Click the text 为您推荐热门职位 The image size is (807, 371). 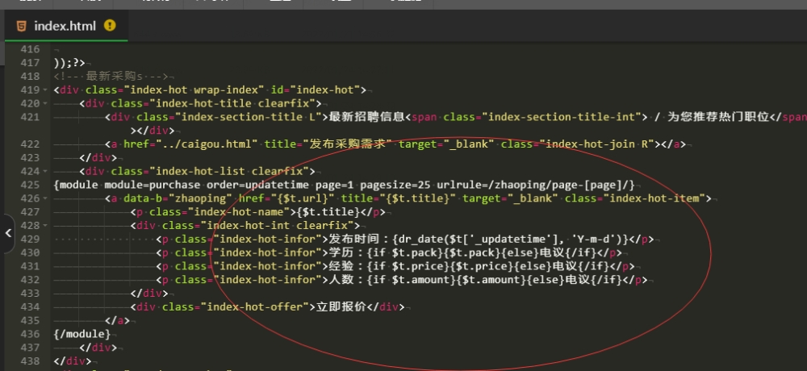click(718, 117)
